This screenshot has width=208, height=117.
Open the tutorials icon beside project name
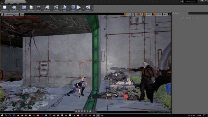click(182, 1)
